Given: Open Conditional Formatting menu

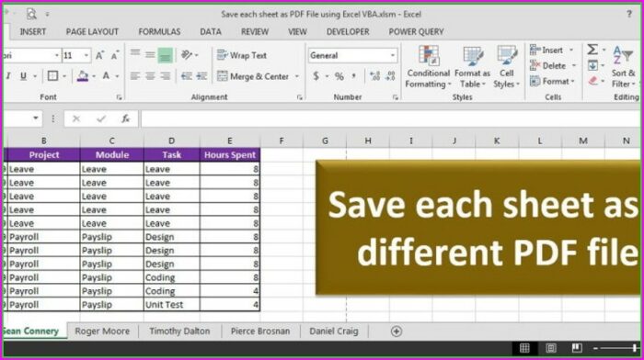Looking at the screenshot, I should [x=428, y=67].
